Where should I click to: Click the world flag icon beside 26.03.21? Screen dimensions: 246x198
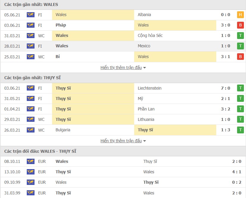pos(31,130)
